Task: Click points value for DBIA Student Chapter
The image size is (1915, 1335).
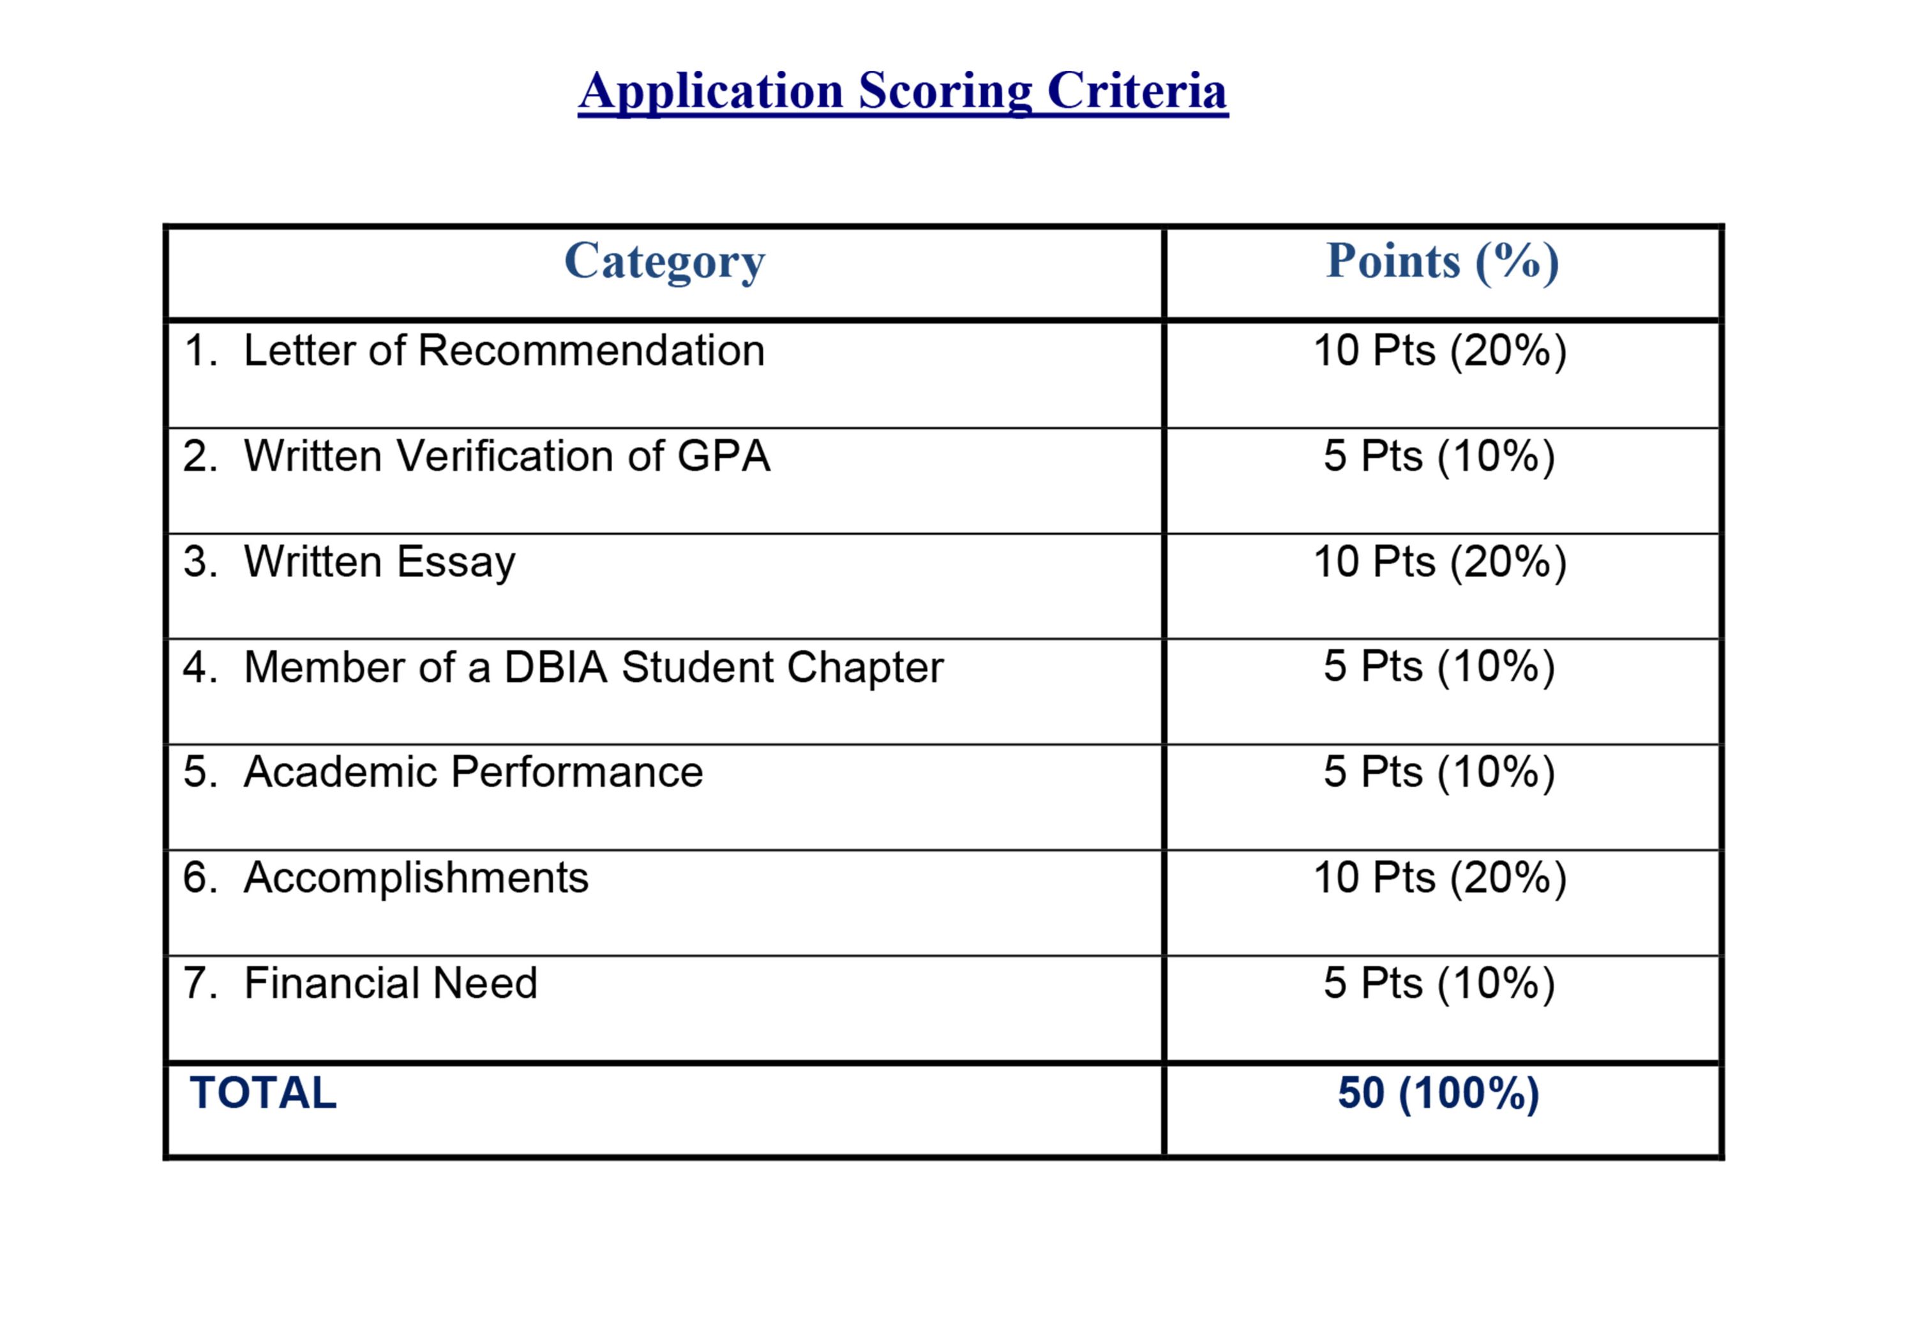Action: pos(1439,667)
